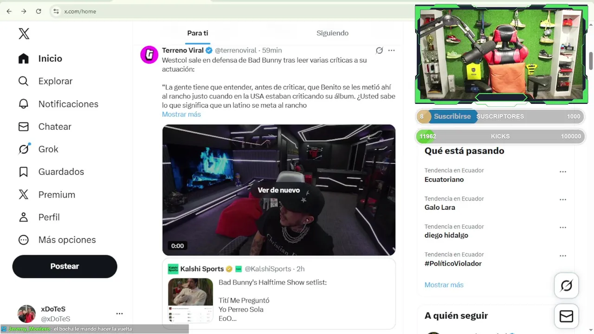Click the person Perfil icon

[x=24, y=217]
